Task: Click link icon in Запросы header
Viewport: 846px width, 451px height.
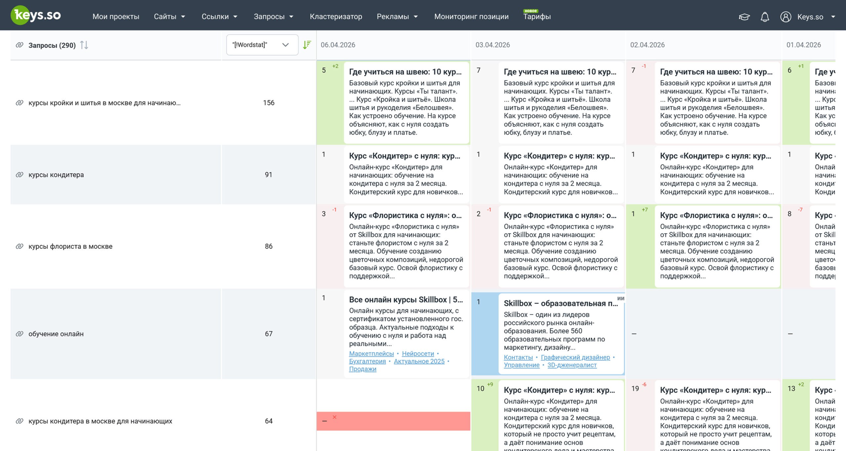Action: [x=19, y=45]
